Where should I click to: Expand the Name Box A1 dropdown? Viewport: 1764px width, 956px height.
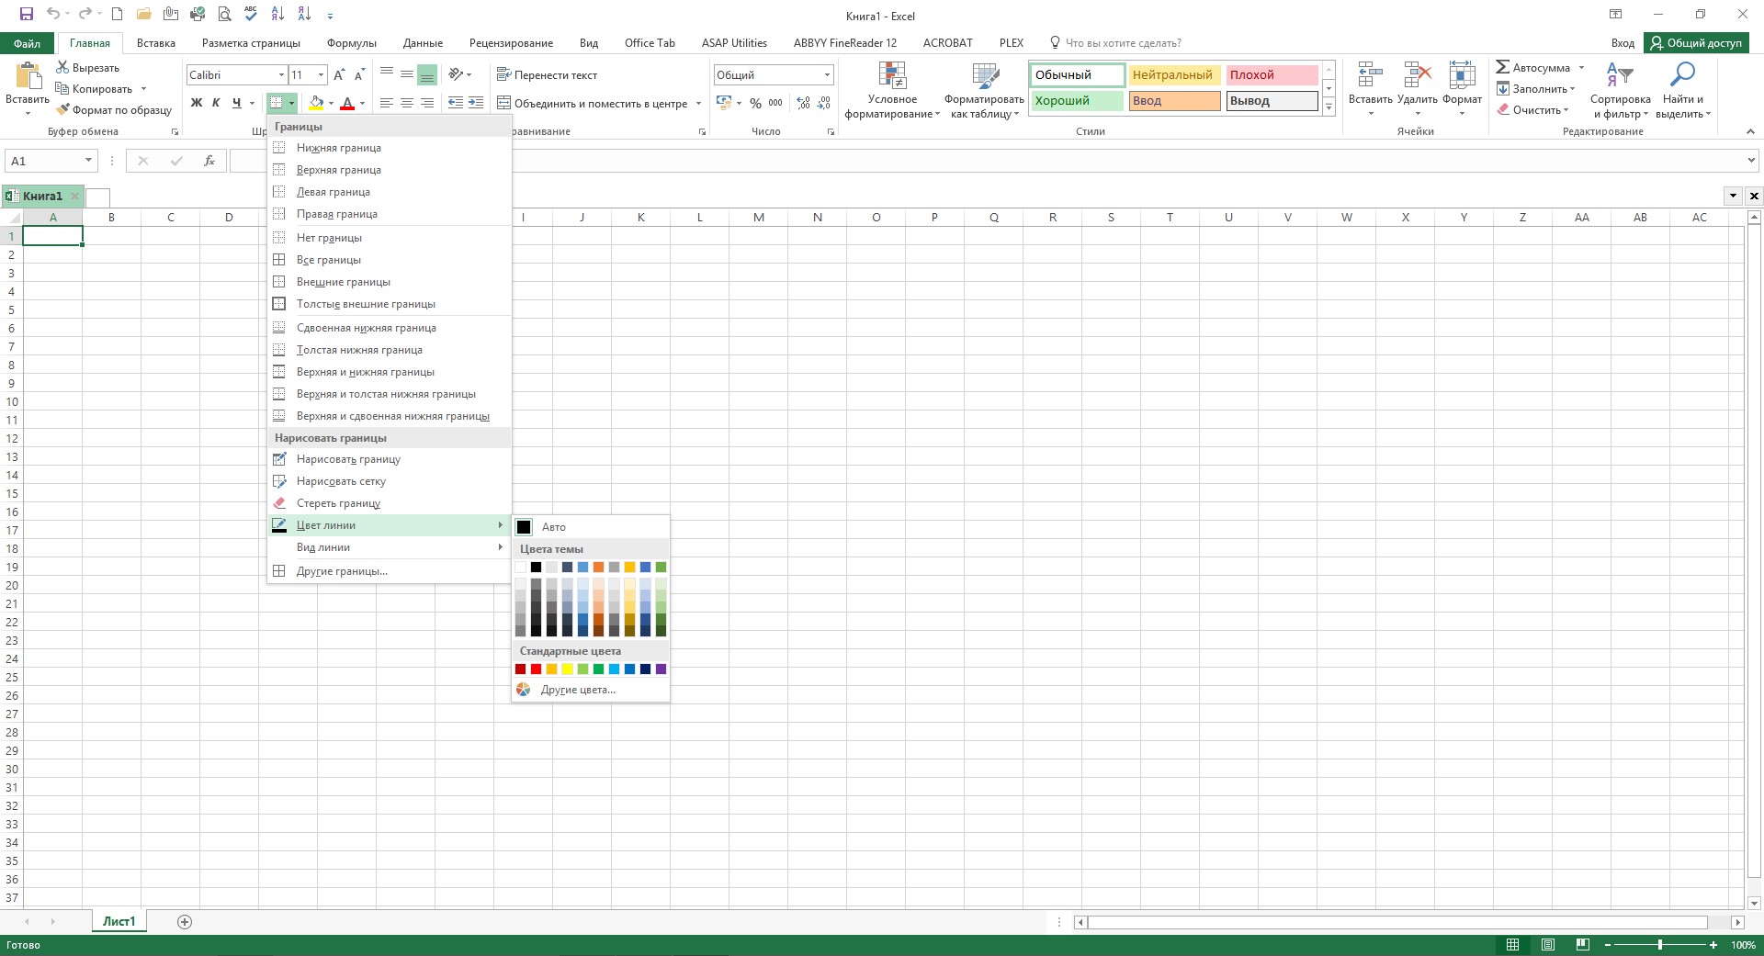(x=88, y=161)
